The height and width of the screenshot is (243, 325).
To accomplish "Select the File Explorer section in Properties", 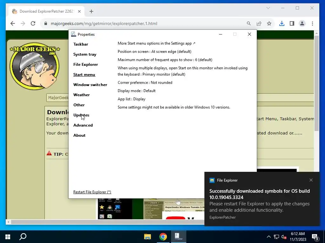I will 86,65.
